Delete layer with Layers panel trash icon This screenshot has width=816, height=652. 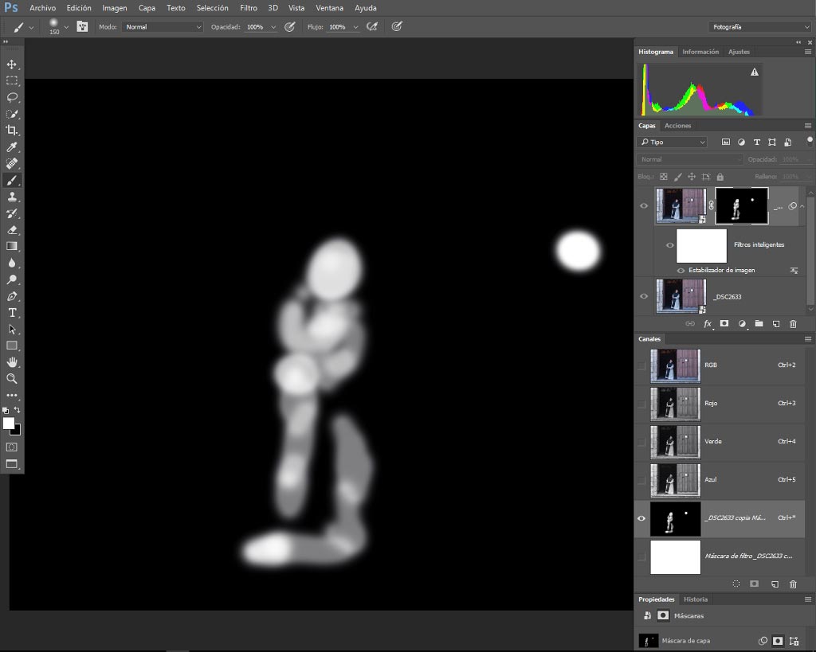click(x=793, y=323)
